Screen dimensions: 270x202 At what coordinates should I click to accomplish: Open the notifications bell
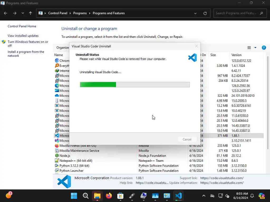[252, 196]
